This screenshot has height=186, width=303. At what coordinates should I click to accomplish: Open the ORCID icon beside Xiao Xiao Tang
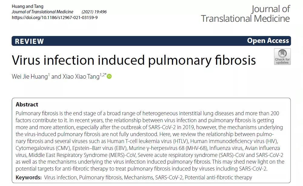[x=109, y=77]
